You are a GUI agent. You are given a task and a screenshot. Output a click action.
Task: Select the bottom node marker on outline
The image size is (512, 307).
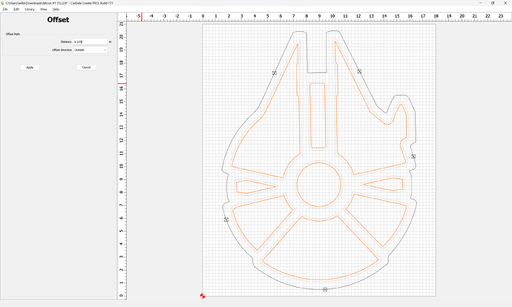[325, 289]
